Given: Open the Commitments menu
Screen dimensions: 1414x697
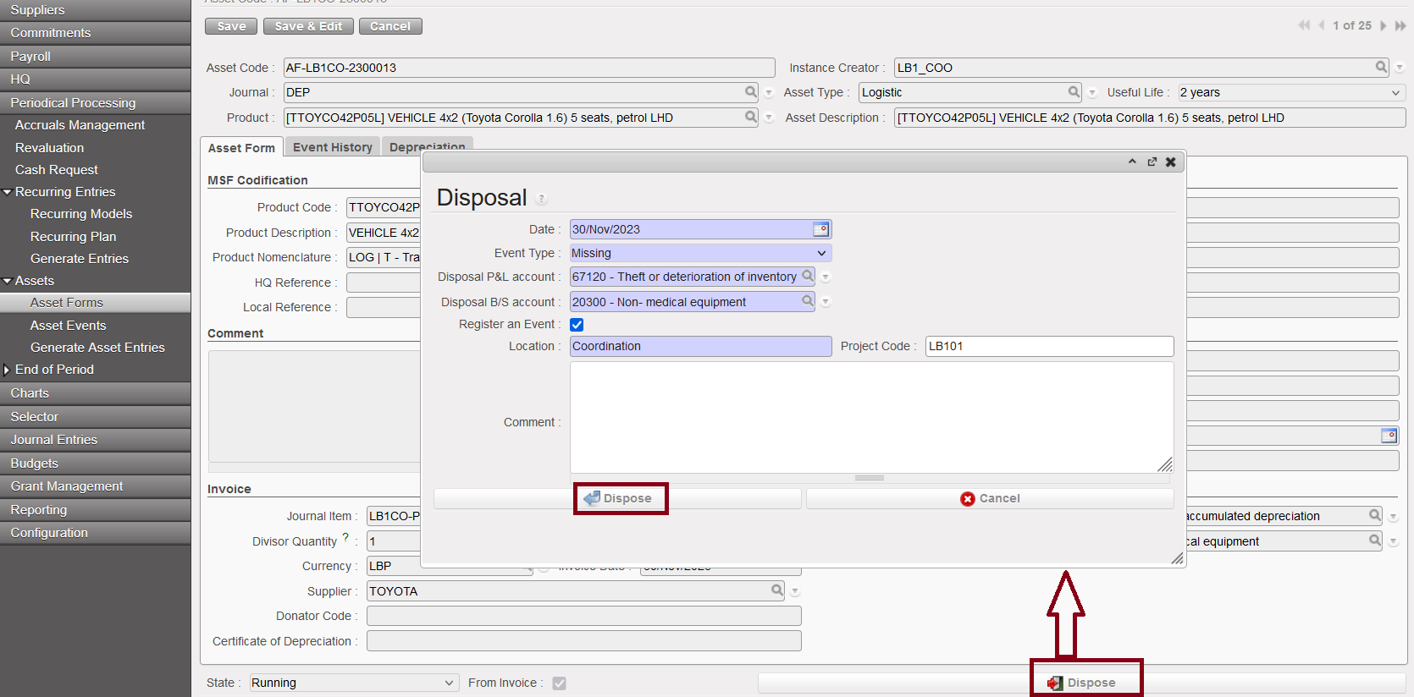Looking at the screenshot, I should point(95,32).
